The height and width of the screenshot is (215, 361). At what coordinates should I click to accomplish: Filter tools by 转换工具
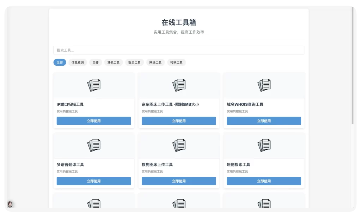(176, 63)
